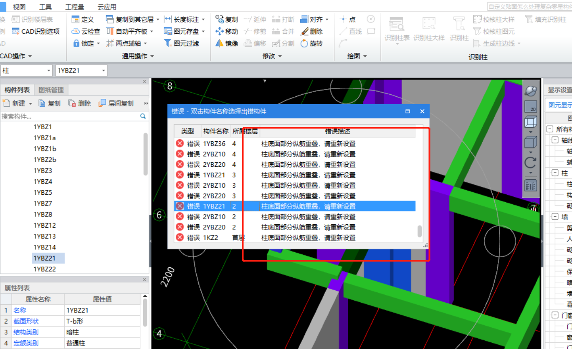Open the 云应用 ribbon tab

tap(106, 7)
